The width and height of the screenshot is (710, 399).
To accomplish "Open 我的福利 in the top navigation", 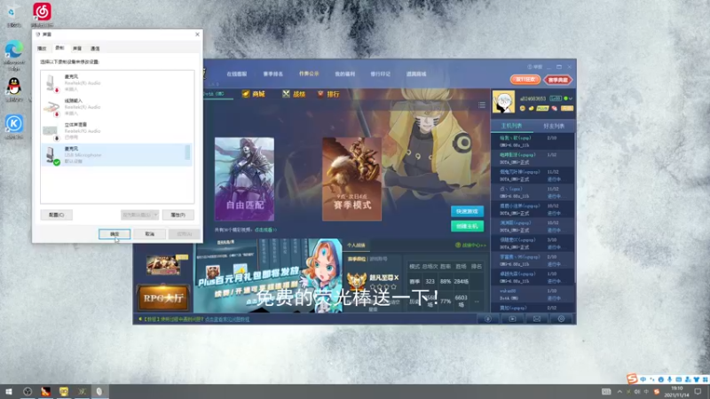I will (345, 74).
